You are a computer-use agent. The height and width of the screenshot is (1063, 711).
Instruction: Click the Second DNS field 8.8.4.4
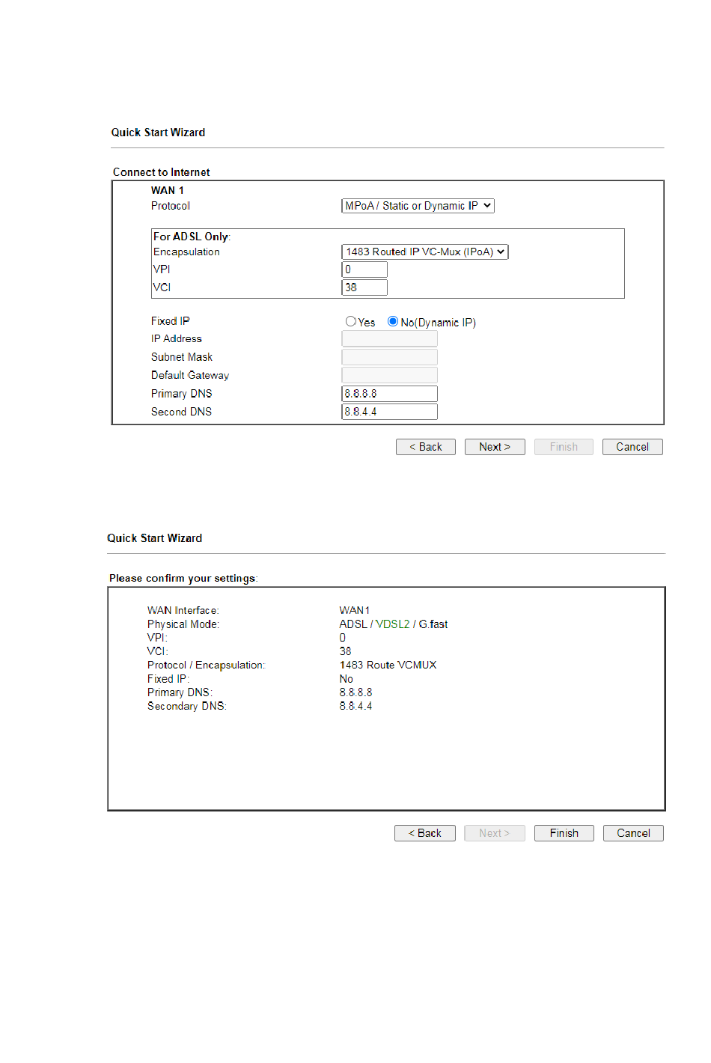pos(389,412)
